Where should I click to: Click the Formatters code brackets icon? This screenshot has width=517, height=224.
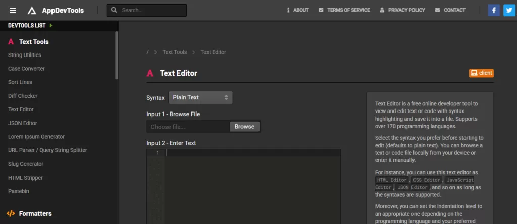pos(11,213)
